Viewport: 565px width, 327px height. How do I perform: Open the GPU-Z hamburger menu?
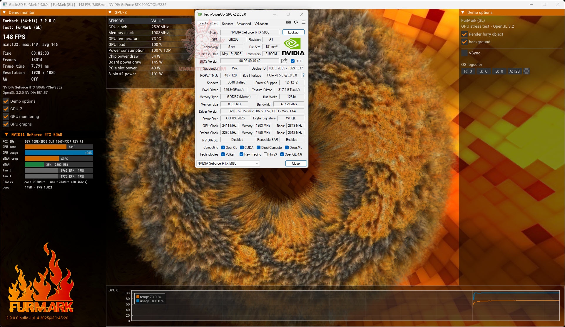(303, 22)
